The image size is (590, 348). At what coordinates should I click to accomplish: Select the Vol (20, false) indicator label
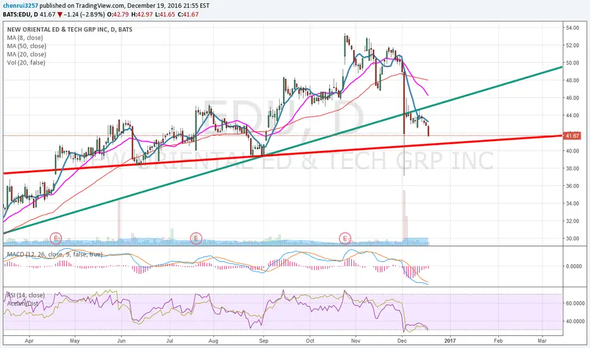coord(26,63)
